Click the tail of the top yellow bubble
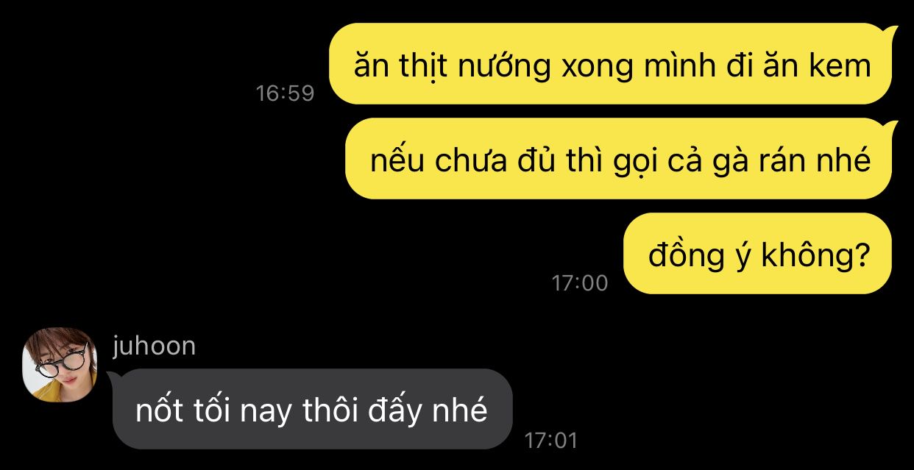The image size is (914, 470). point(892,31)
